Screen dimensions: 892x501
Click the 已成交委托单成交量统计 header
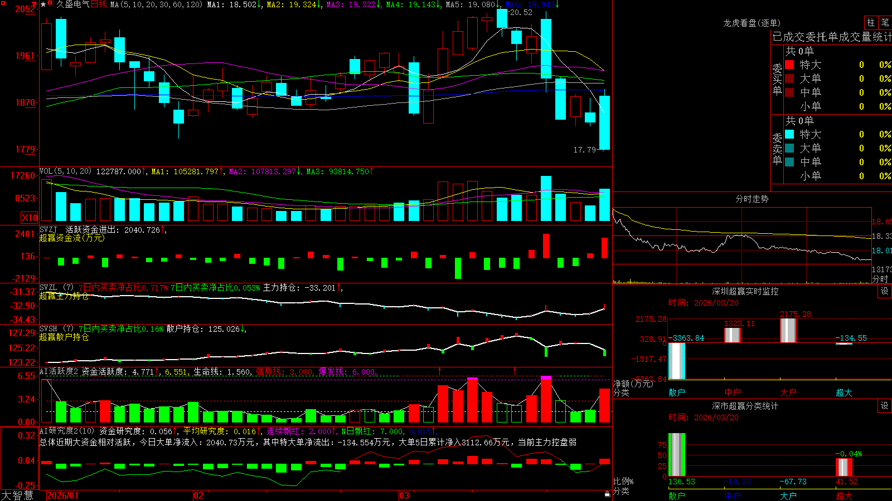click(832, 37)
